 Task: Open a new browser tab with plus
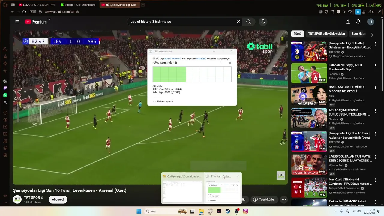tap(143, 5)
